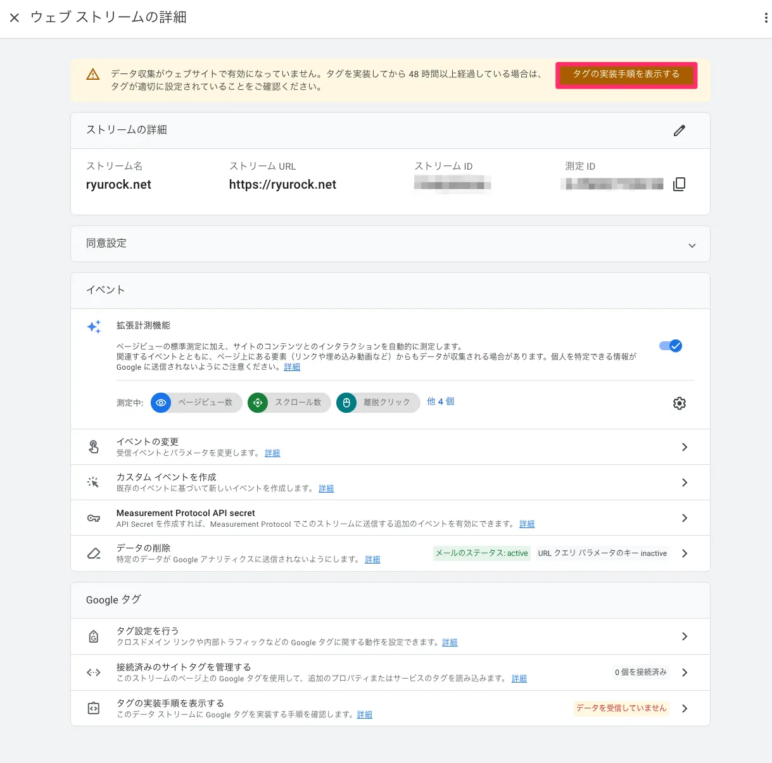The width and height of the screenshot is (772, 763).
Task: Expand the 同意設定 section
Action: 692,245
